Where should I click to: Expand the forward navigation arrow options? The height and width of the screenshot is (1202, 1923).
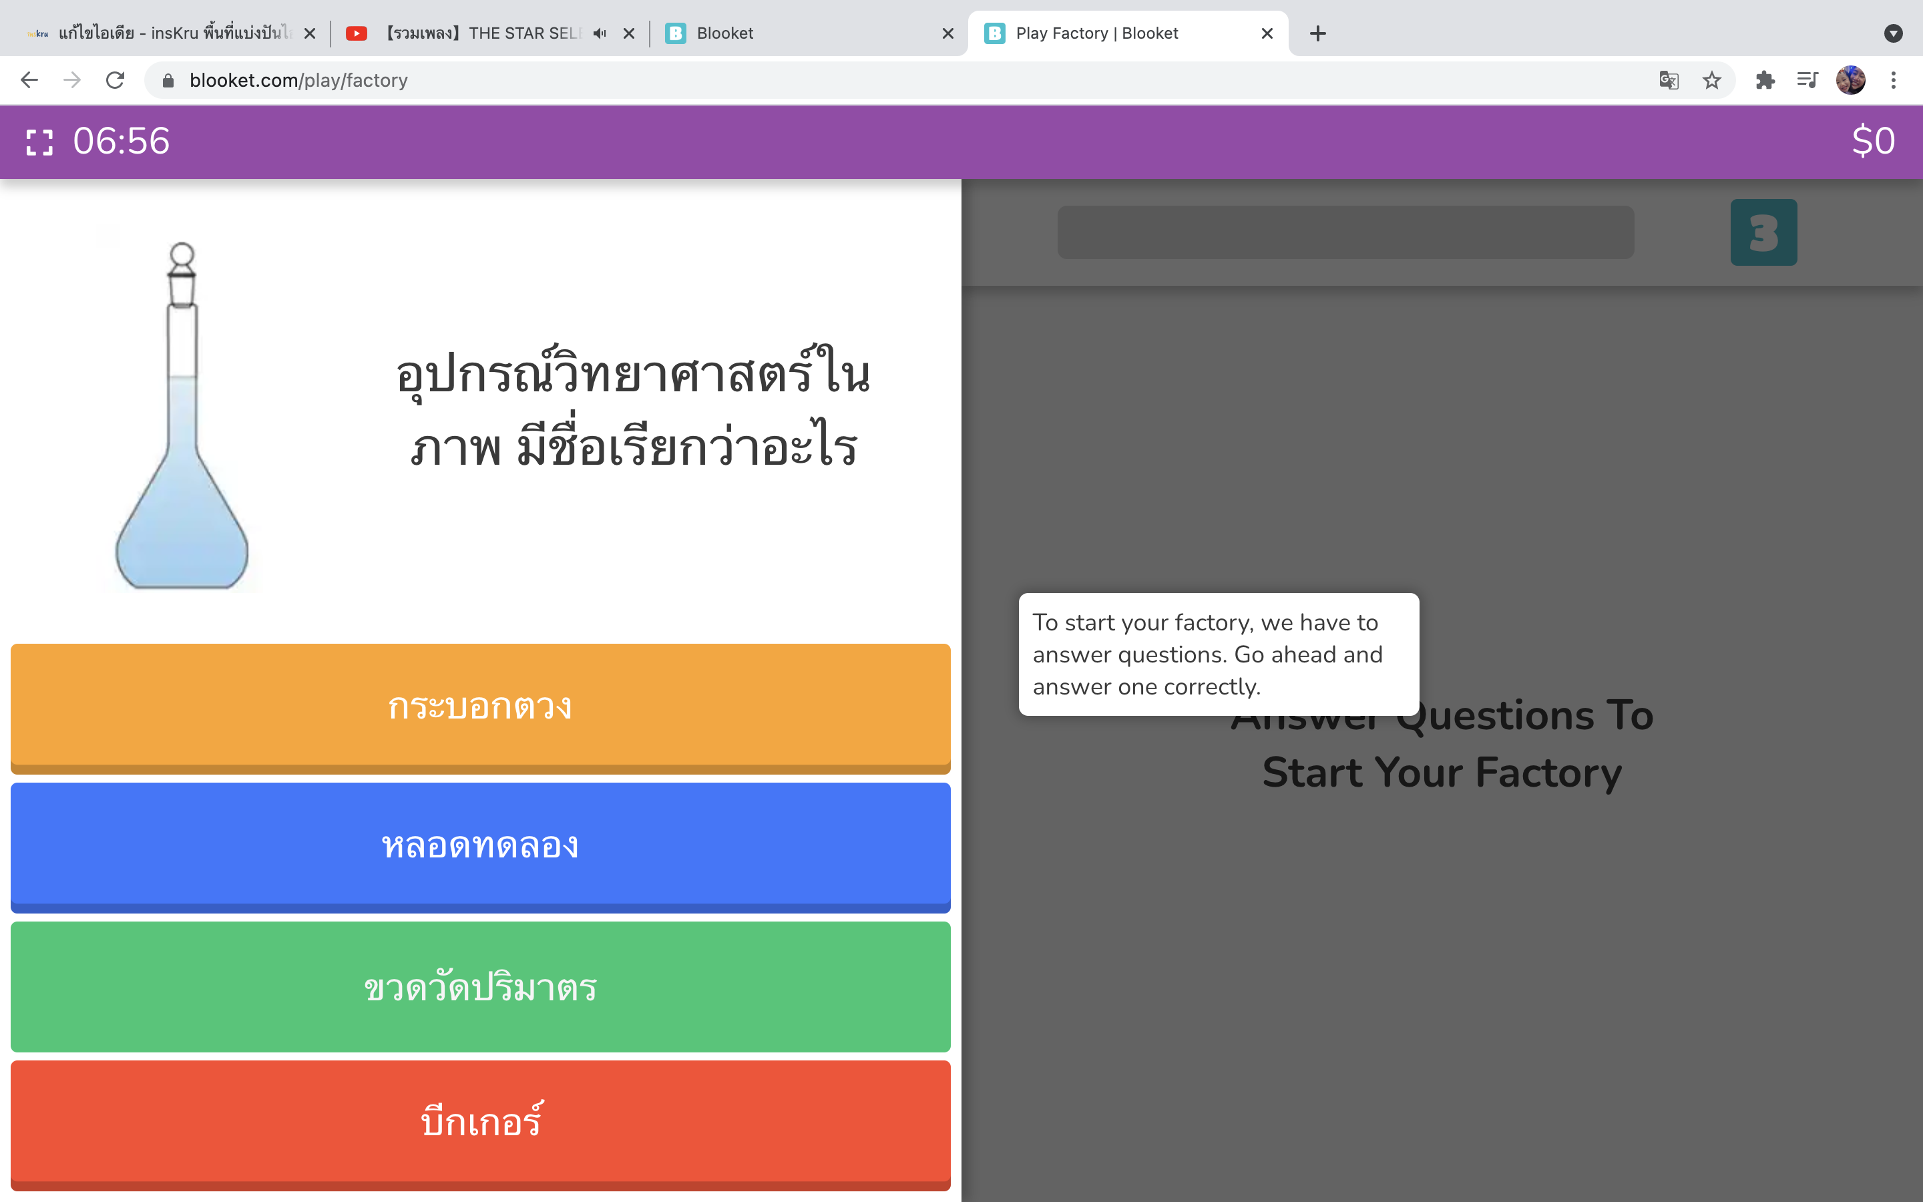click(72, 79)
